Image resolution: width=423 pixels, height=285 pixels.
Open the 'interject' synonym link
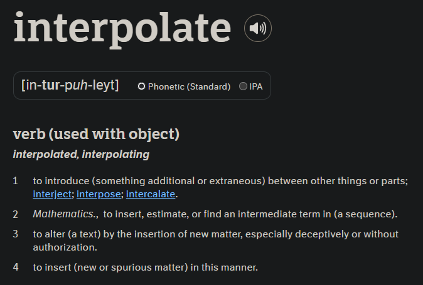click(x=53, y=194)
